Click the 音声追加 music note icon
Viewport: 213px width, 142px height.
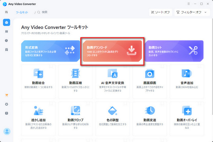pyautogui.click(x=187, y=73)
